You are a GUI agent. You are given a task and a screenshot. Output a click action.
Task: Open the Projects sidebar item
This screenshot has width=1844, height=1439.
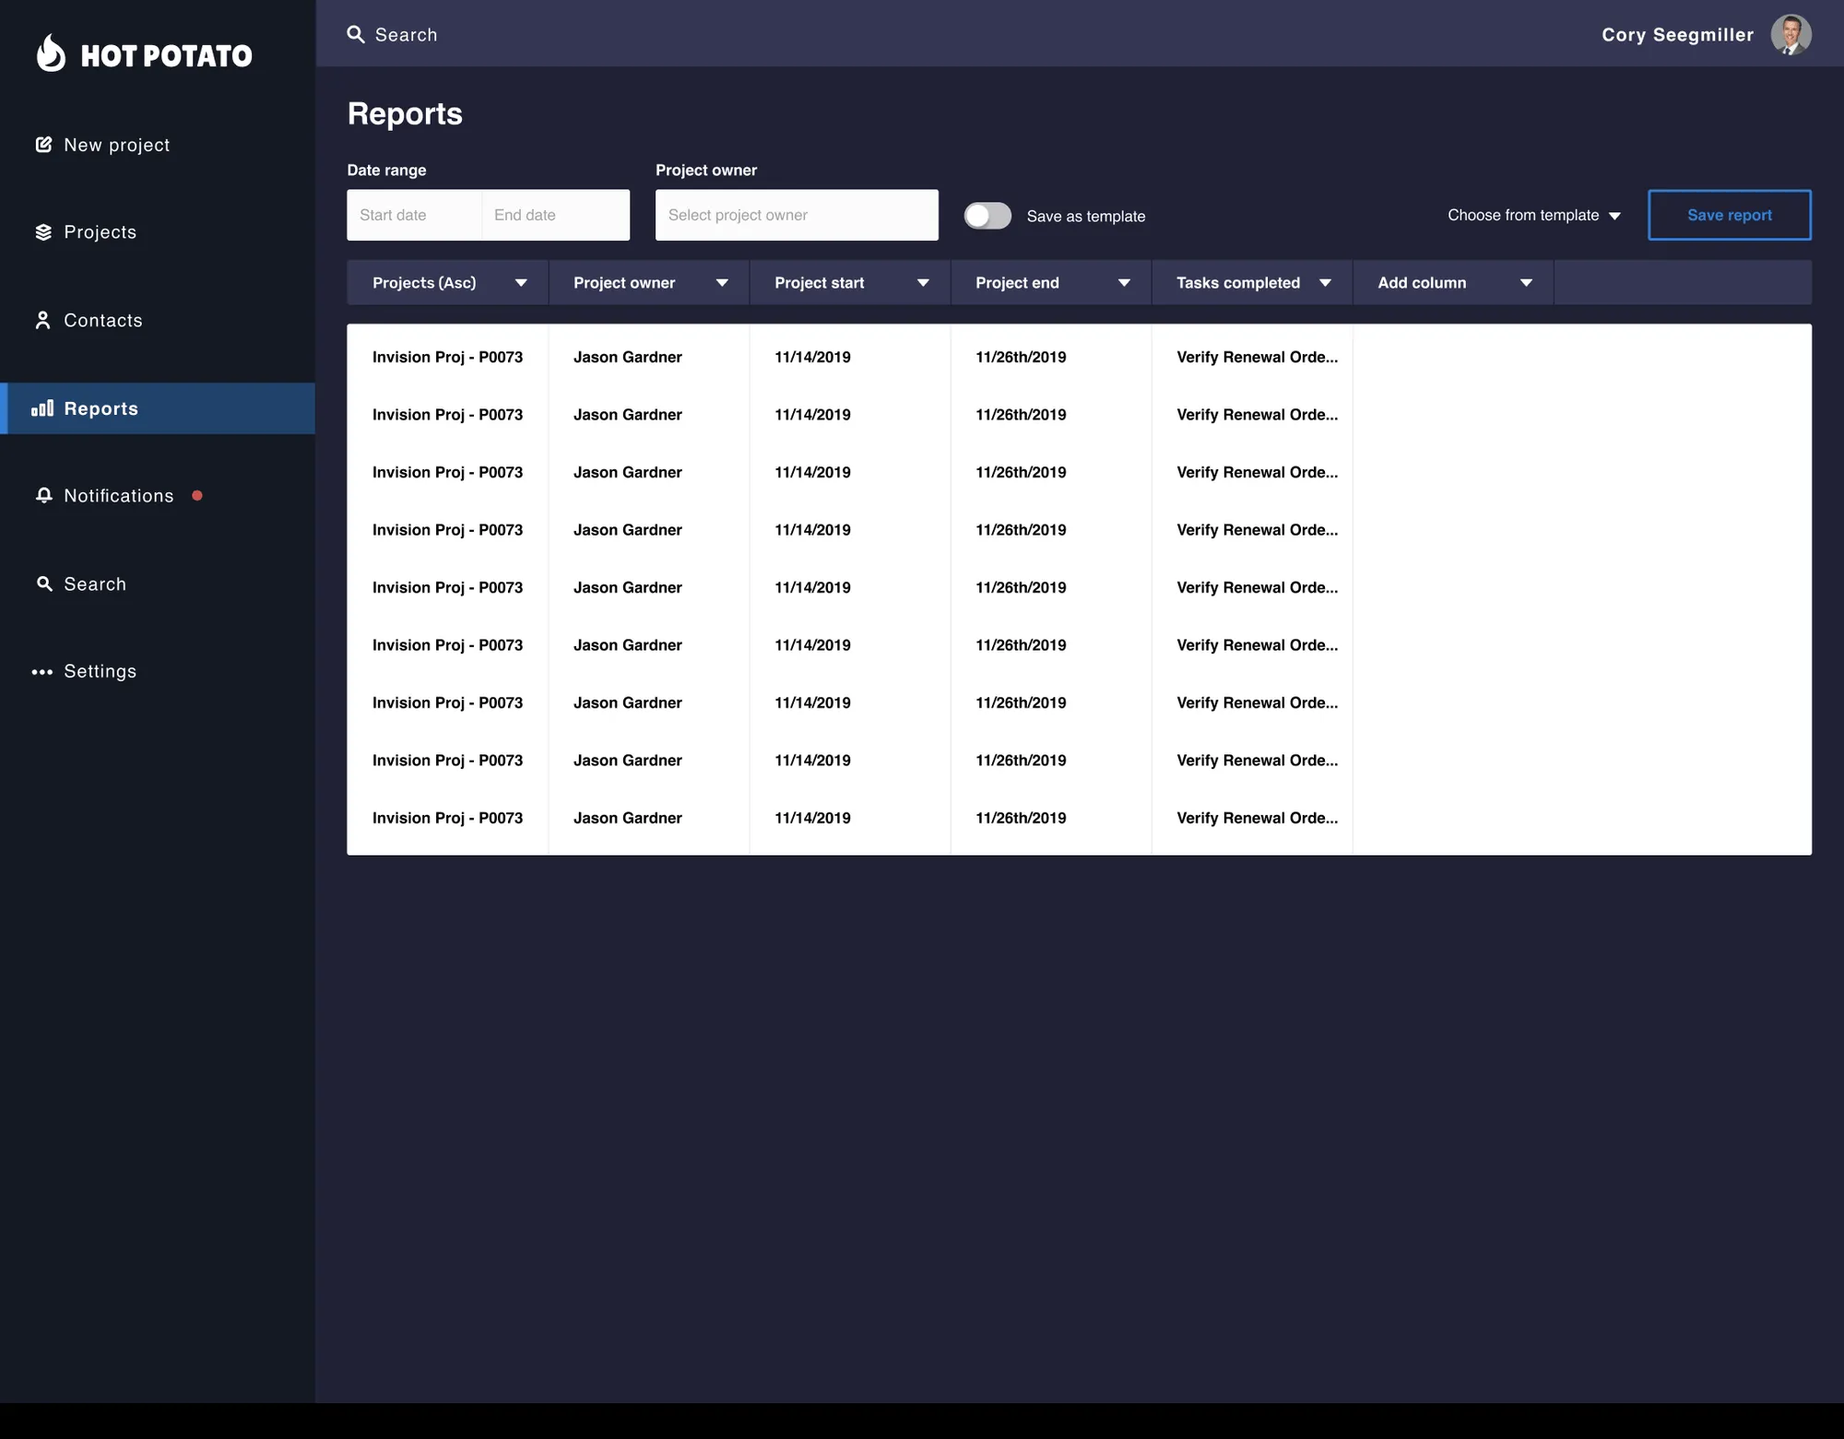[100, 232]
